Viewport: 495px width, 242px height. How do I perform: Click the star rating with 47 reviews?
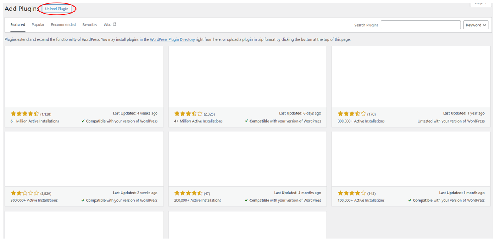[188, 193]
